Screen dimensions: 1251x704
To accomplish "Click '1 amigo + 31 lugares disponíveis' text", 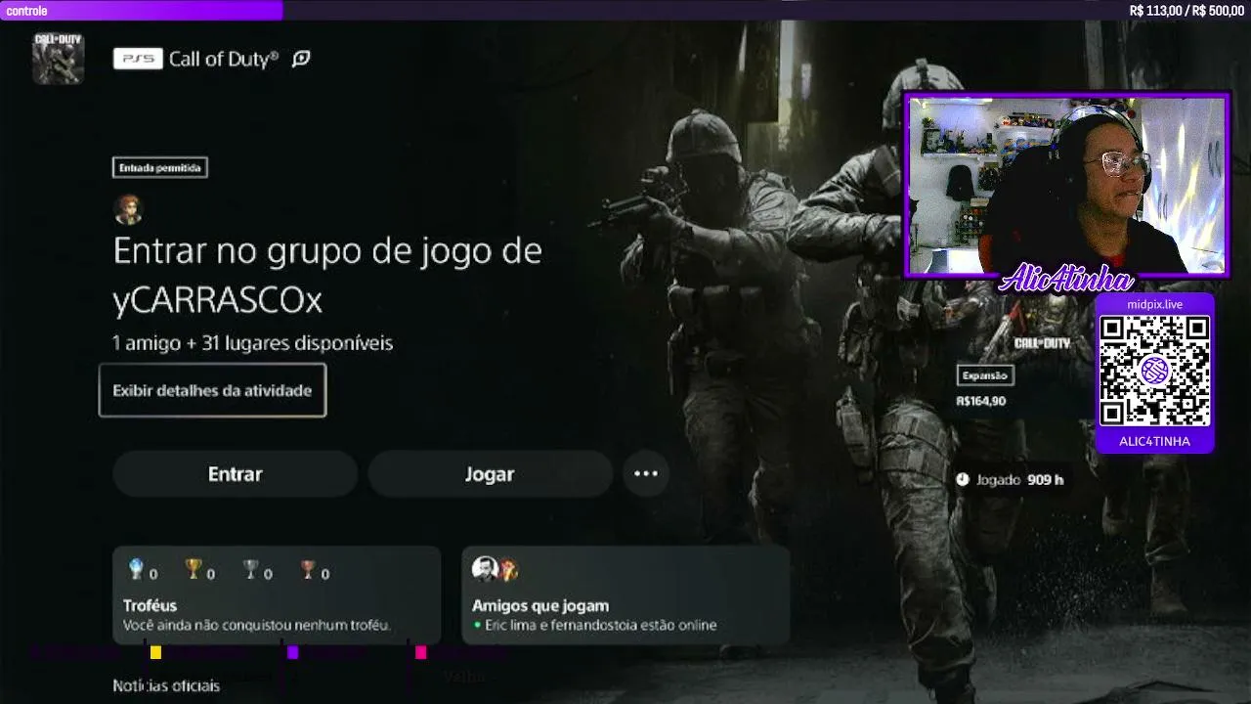I will click(252, 343).
